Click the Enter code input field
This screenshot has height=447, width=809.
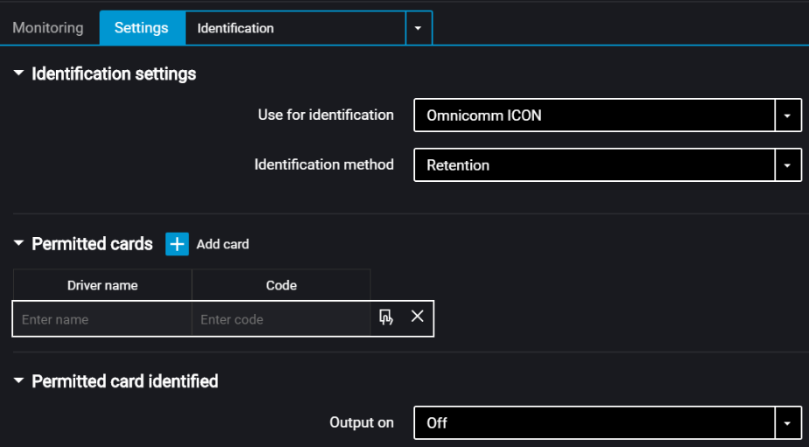[281, 319]
